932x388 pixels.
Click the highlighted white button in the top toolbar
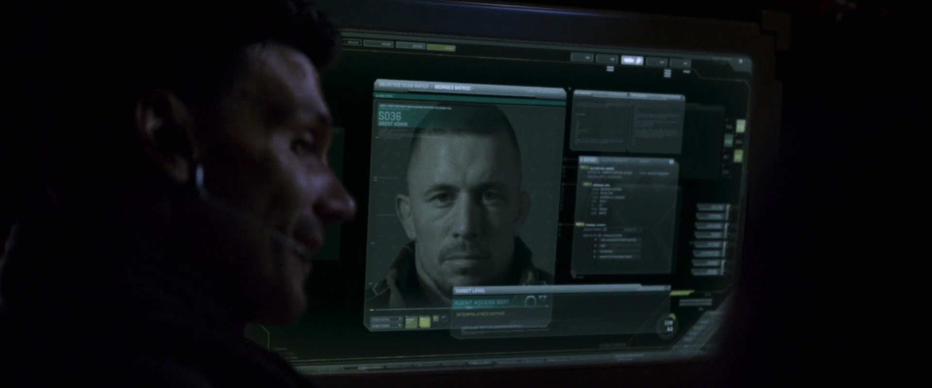(x=632, y=61)
